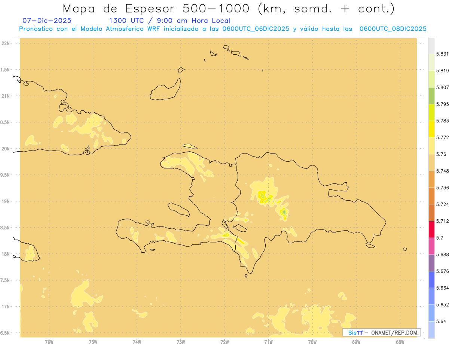449x347 pixels.
Task: Click the colorbar value 5.64
Action: pos(441,322)
